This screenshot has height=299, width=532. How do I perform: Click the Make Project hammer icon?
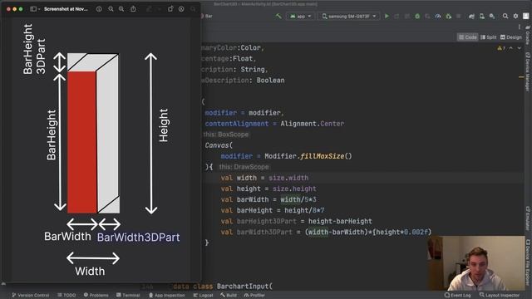[x=278, y=16]
